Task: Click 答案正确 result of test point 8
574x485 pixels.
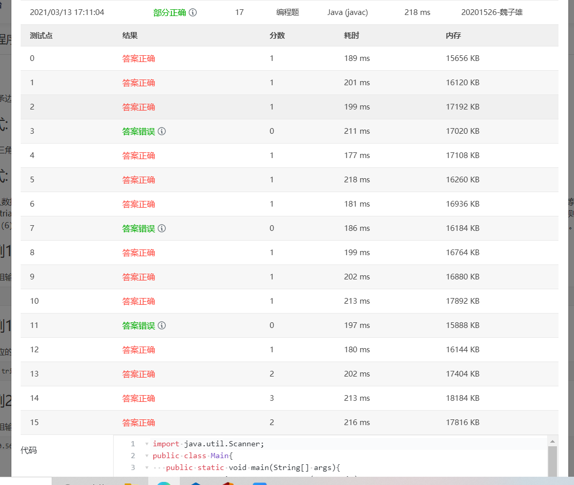Action: coord(139,253)
